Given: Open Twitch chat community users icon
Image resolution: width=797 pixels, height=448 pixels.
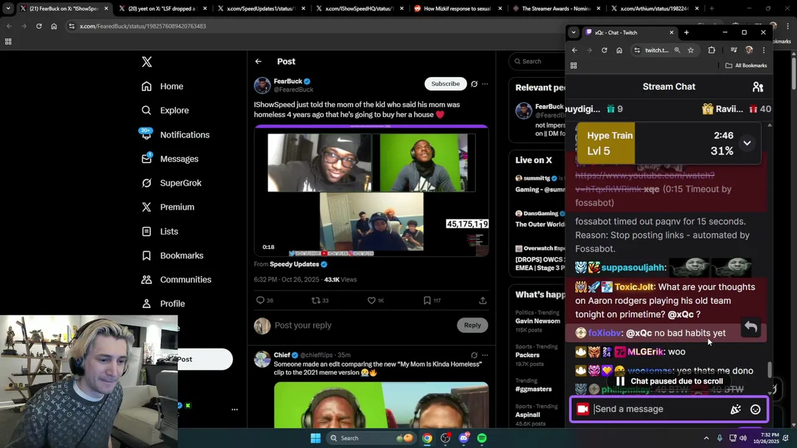Looking at the screenshot, I should click(758, 87).
